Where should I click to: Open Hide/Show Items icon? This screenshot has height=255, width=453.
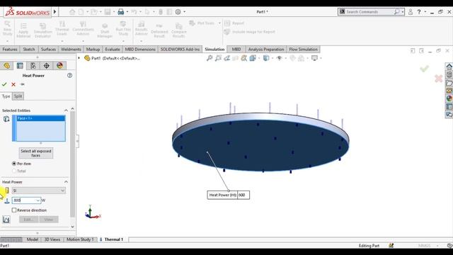(279, 58)
